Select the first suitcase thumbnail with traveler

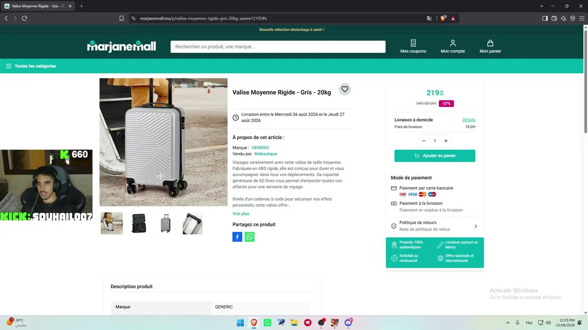point(112,223)
